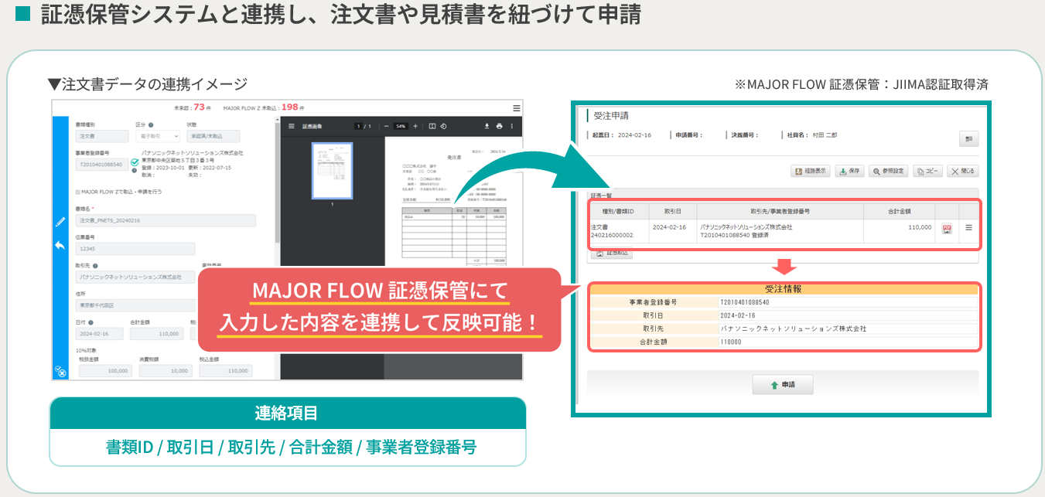Click the info icon next to 区分
Screen dimensions: 1045x497
tap(150, 124)
